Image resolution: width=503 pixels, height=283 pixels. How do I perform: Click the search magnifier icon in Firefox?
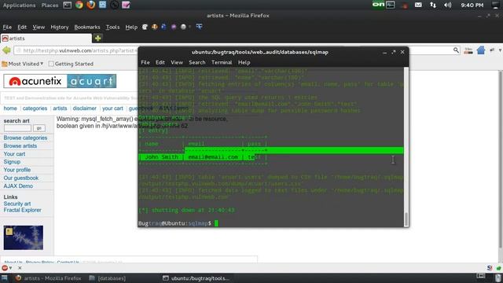(456, 50)
